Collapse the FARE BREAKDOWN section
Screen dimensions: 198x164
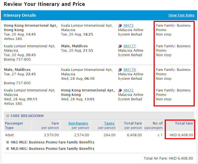[x=8, y=116]
